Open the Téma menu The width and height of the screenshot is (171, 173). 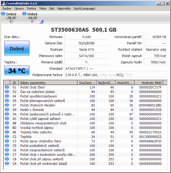tap(42, 8)
